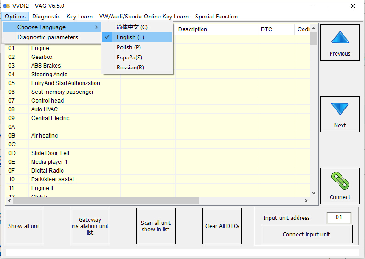
Task: Click the VVDI2 app icon in title bar
Action: [6, 6]
